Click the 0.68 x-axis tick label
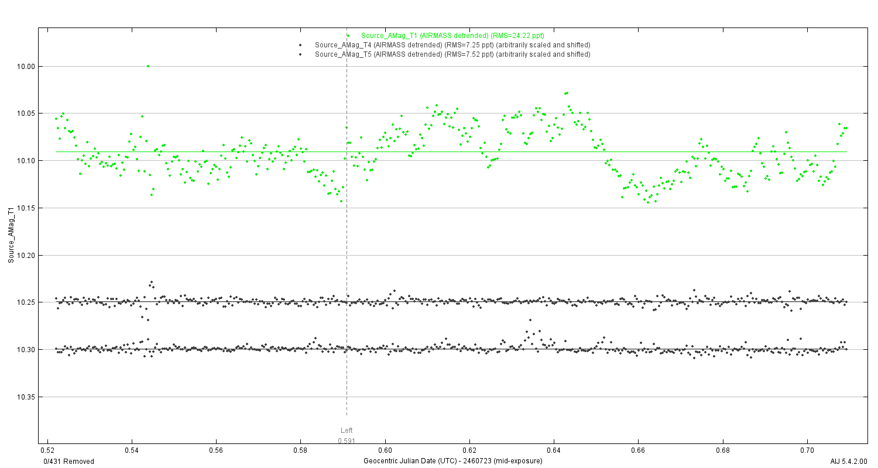 pyautogui.click(x=723, y=451)
